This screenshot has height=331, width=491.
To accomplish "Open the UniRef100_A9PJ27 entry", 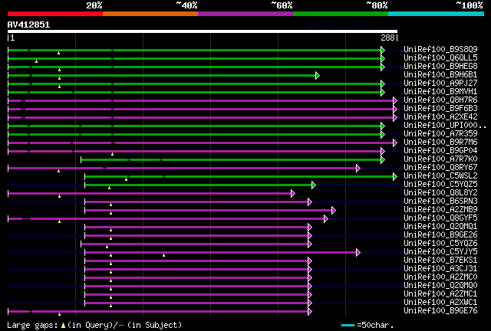I will pos(440,83).
